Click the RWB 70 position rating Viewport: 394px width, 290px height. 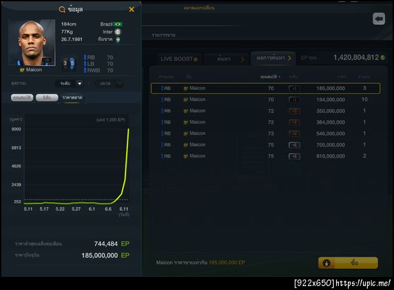click(x=99, y=71)
